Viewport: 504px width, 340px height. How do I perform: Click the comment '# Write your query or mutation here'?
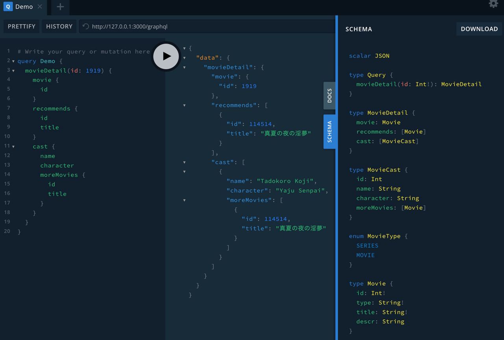click(83, 51)
